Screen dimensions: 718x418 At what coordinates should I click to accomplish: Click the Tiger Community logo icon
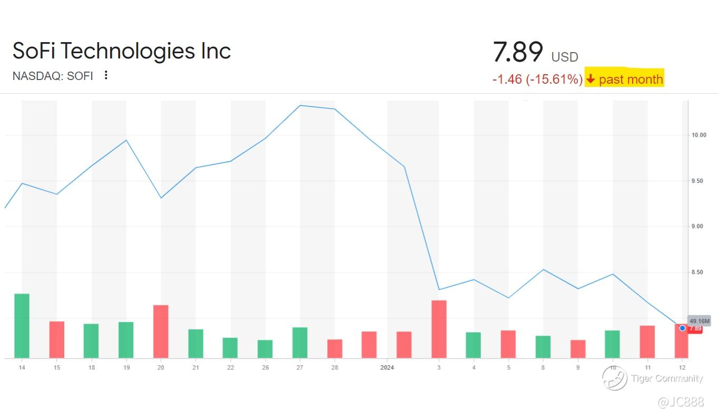point(615,377)
